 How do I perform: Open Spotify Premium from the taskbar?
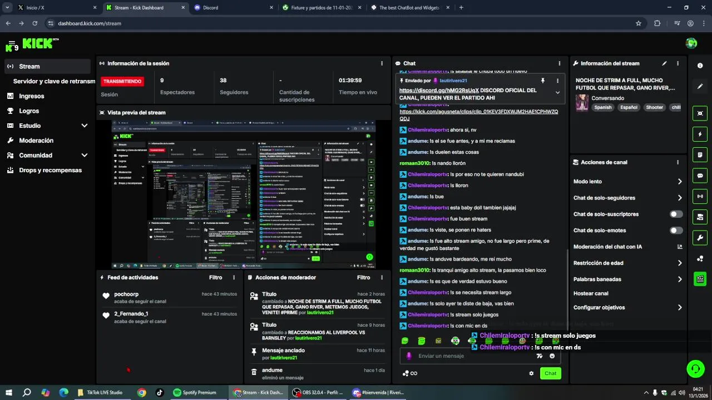click(194, 392)
